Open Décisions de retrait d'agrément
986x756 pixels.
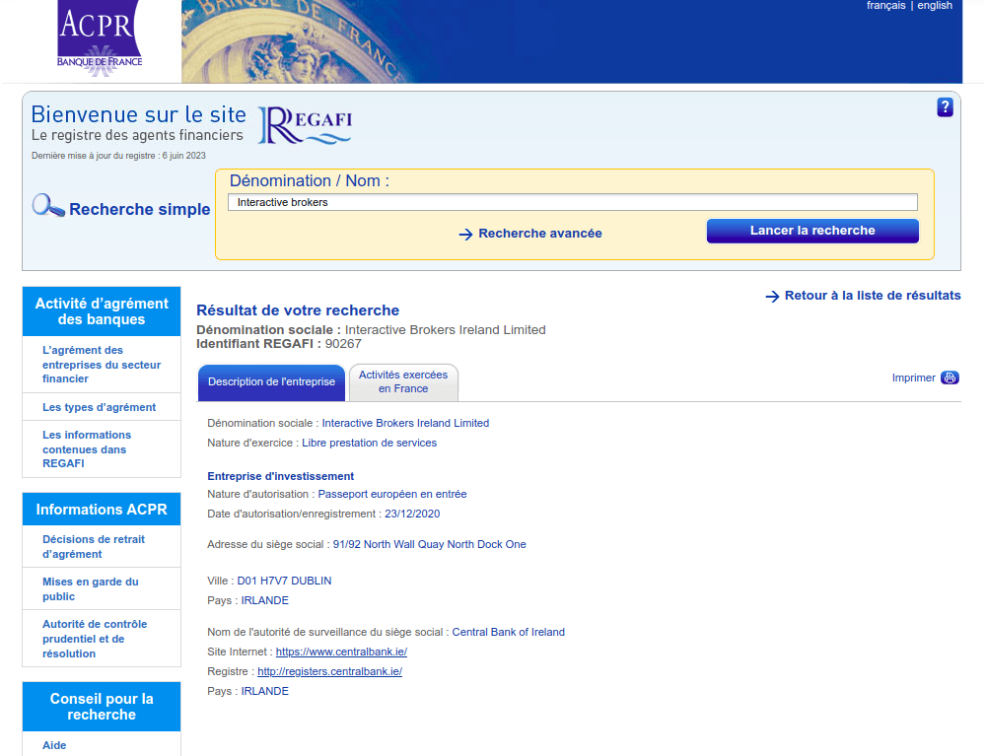(94, 546)
